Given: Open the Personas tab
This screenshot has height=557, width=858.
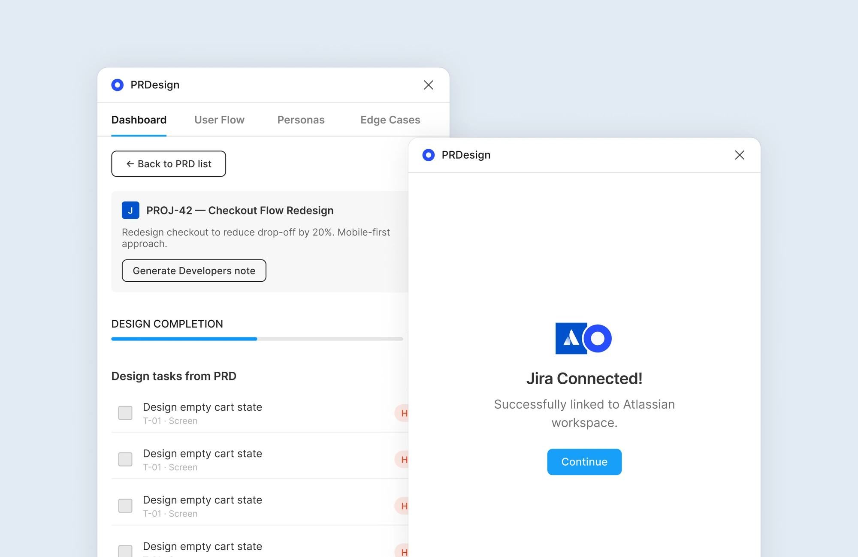Looking at the screenshot, I should click(x=301, y=120).
